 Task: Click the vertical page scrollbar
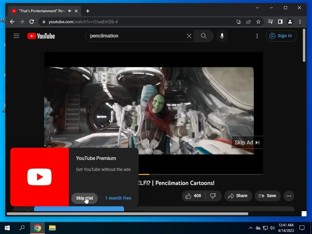304,45
